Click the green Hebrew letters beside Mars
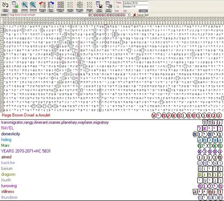 pos(210,146)
